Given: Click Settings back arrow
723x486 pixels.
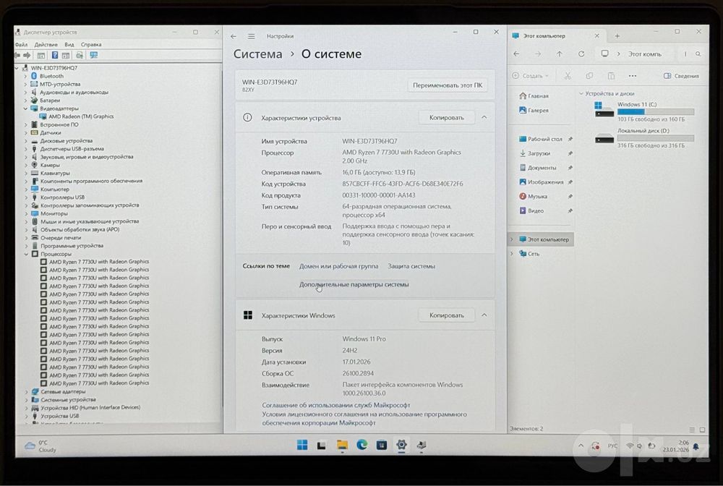Looking at the screenshot, I should coord(234,36).
